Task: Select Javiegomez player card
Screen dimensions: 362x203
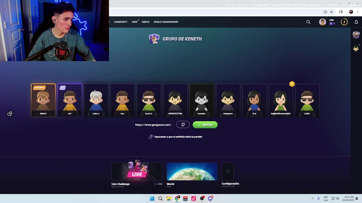Action: 228,100
